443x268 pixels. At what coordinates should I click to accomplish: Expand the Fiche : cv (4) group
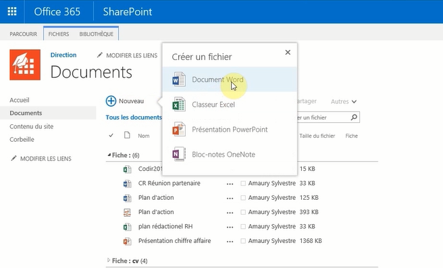pos(109,260)
